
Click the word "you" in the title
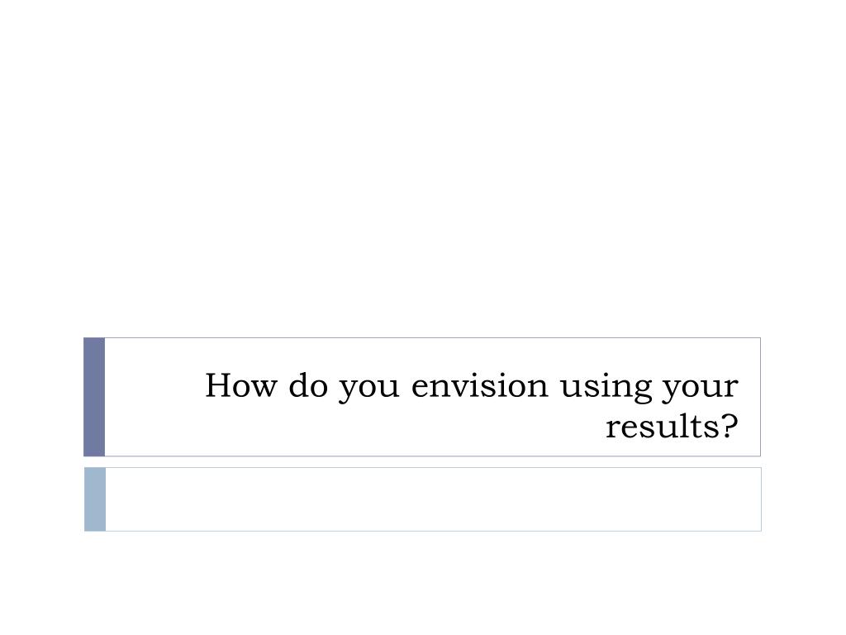point(369,390)
